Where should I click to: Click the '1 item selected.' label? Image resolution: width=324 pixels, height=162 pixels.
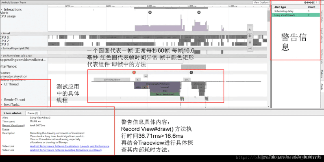pyautogui.click(x=13, y=113)
